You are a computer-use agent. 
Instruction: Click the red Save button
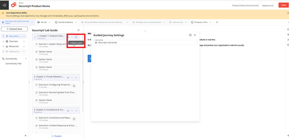283,5
